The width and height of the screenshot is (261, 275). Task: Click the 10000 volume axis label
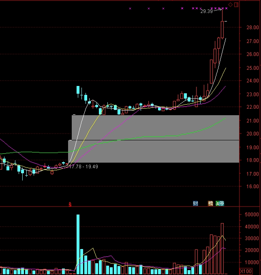coord(252,262)
